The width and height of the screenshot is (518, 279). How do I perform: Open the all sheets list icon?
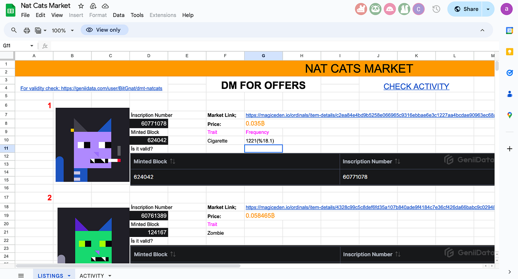click(21, 276)
